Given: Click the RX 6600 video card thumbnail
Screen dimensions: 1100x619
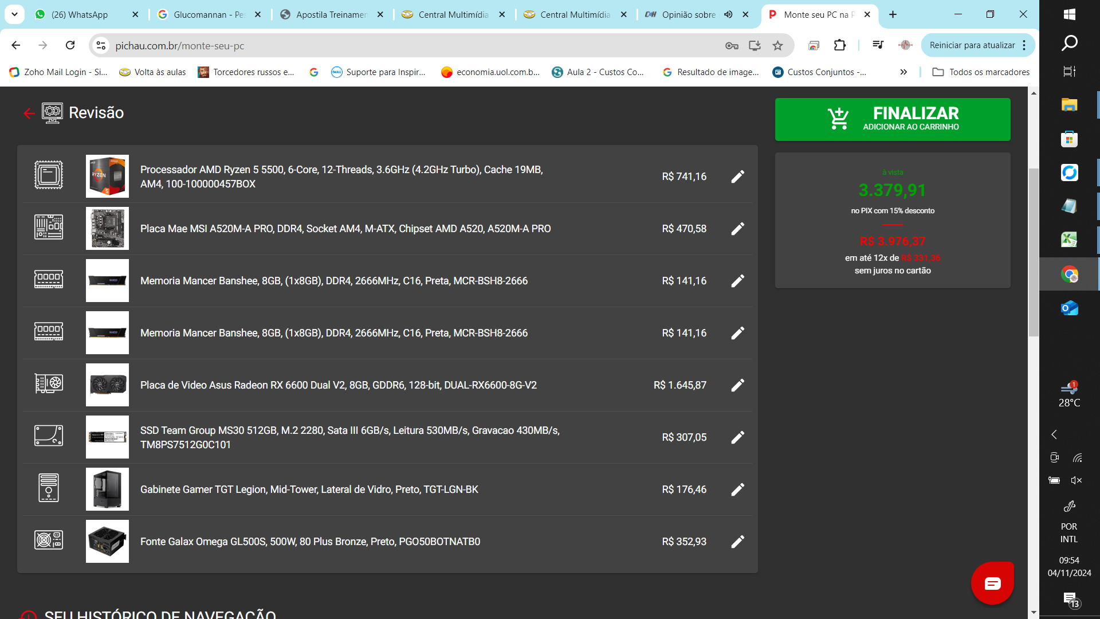Looking at the screenshot, I should pos(107,385).
